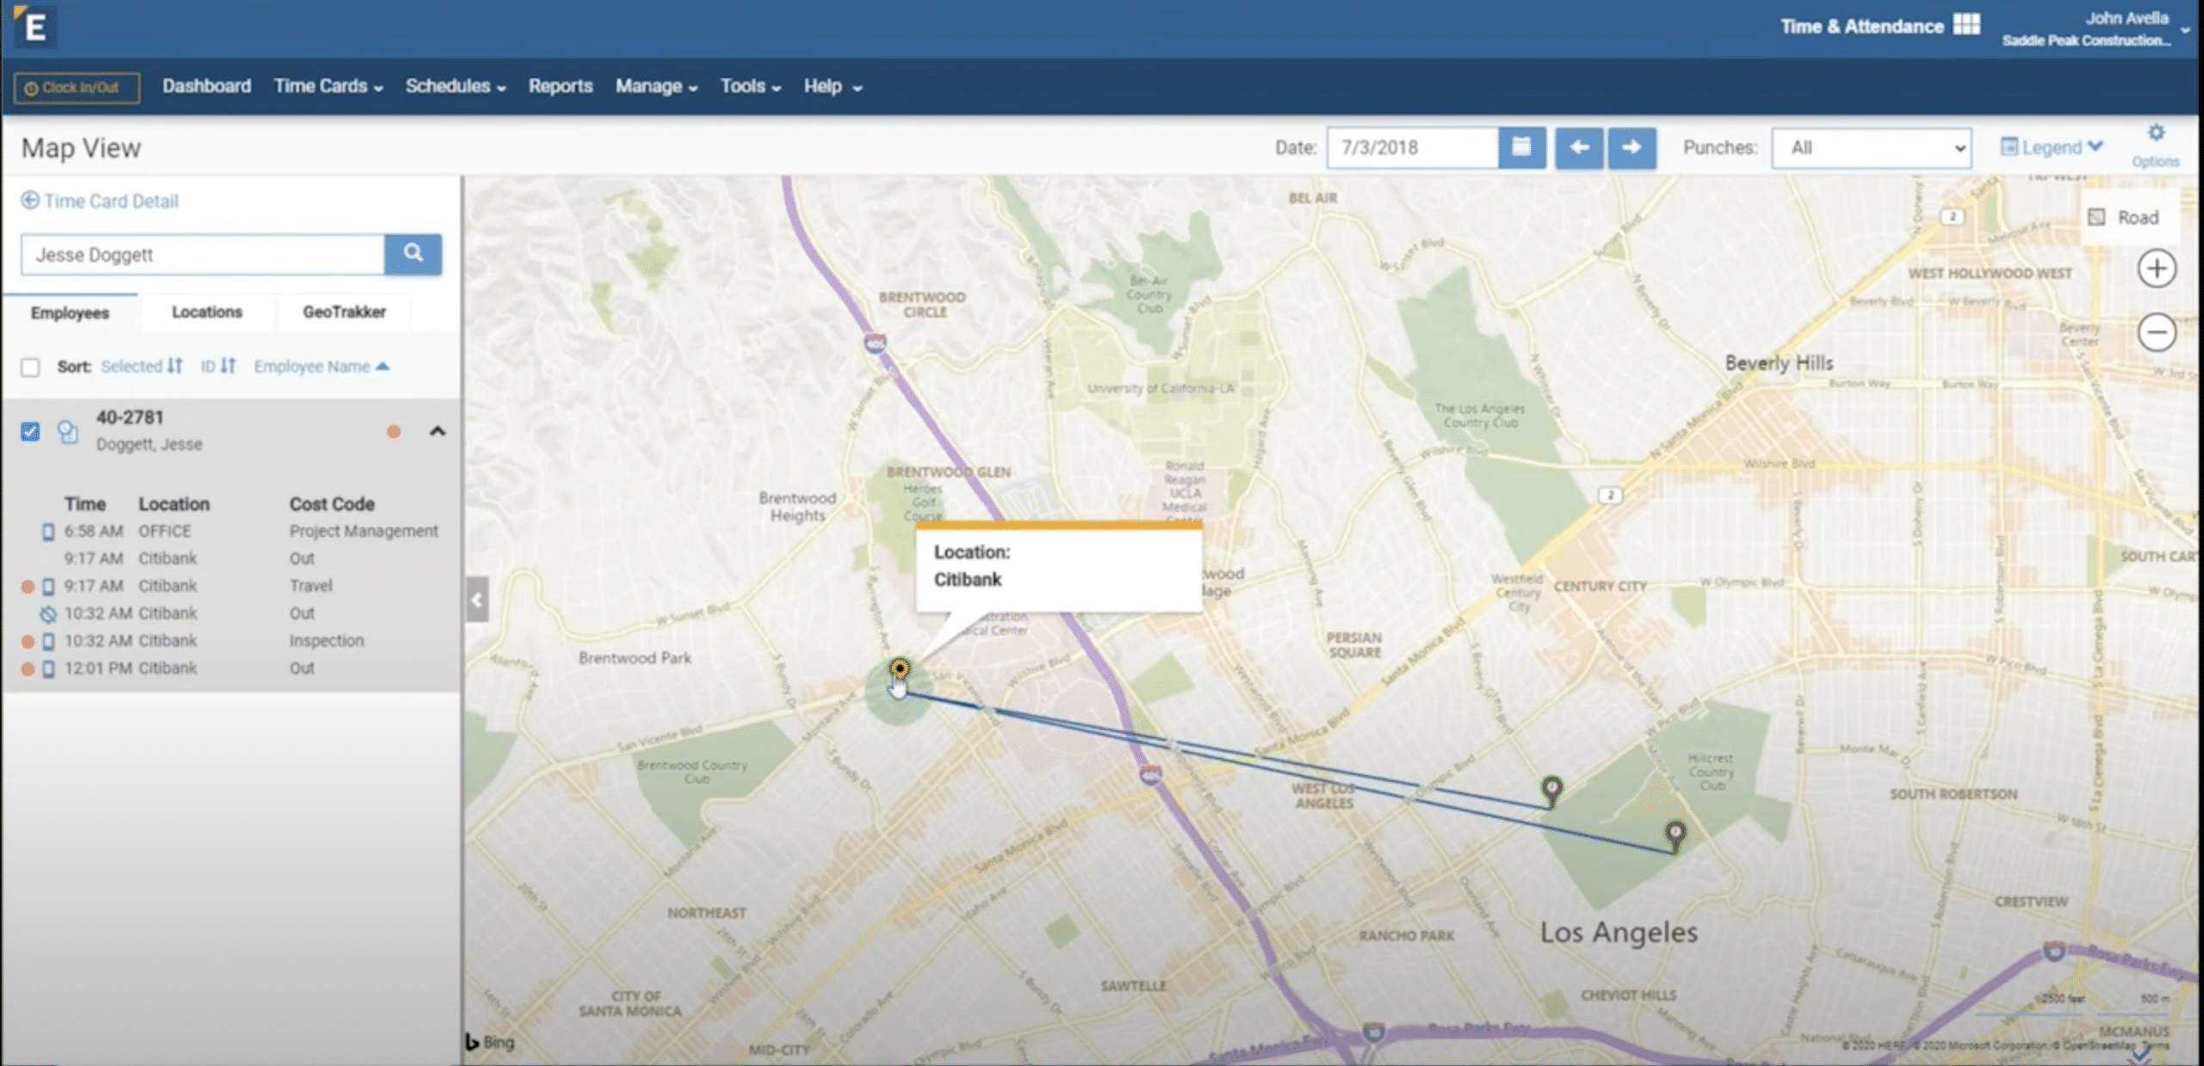Viewport: 2204px width, 1066px height.
Task: Select the lower dark pin near Hillcrest
Action: pyautogui.click(x=1675, y=835)
